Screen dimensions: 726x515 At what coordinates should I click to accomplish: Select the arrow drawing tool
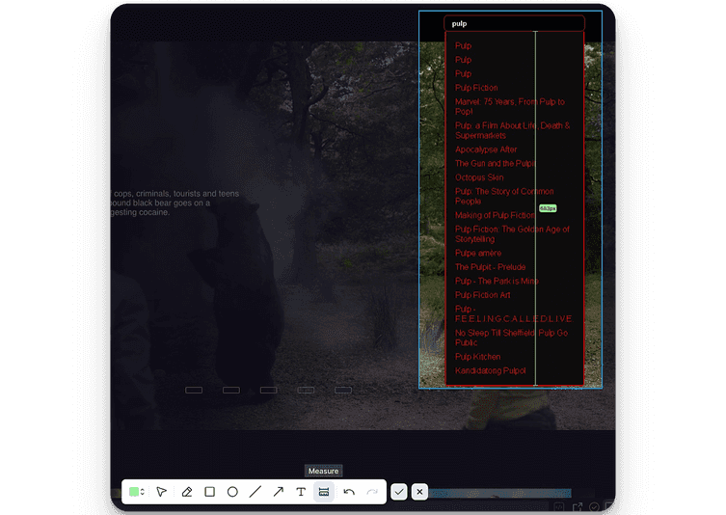click(x=278, y=492)
